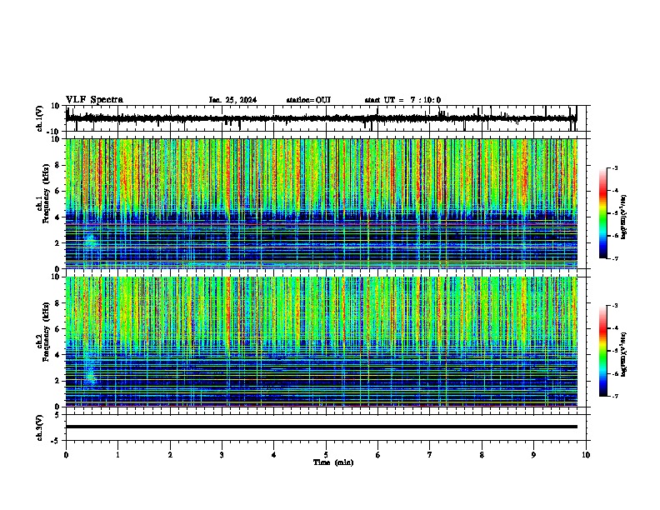Click the "VLF Spectra" title text
660x510 pixels.
coord(94,100)
